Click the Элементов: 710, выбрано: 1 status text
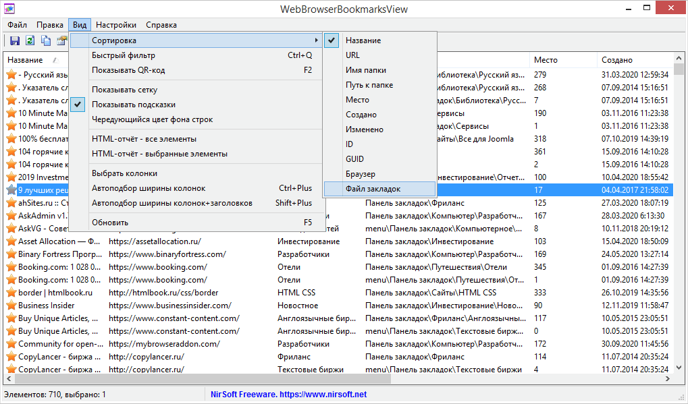688x404 pixels. pyautogui.click(x=55, y=395)
